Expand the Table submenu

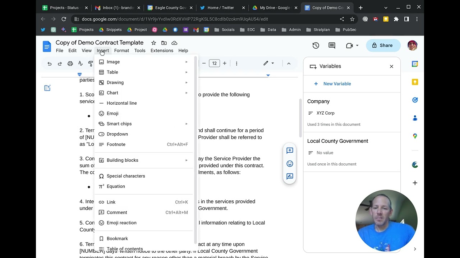143,72
